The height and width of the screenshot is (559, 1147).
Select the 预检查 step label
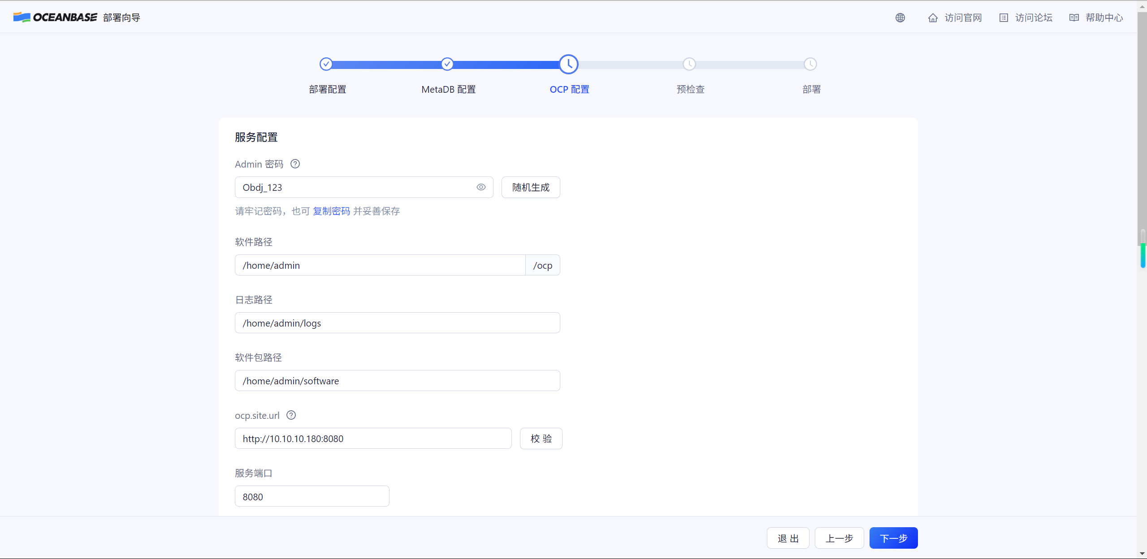tap(691, 89)
